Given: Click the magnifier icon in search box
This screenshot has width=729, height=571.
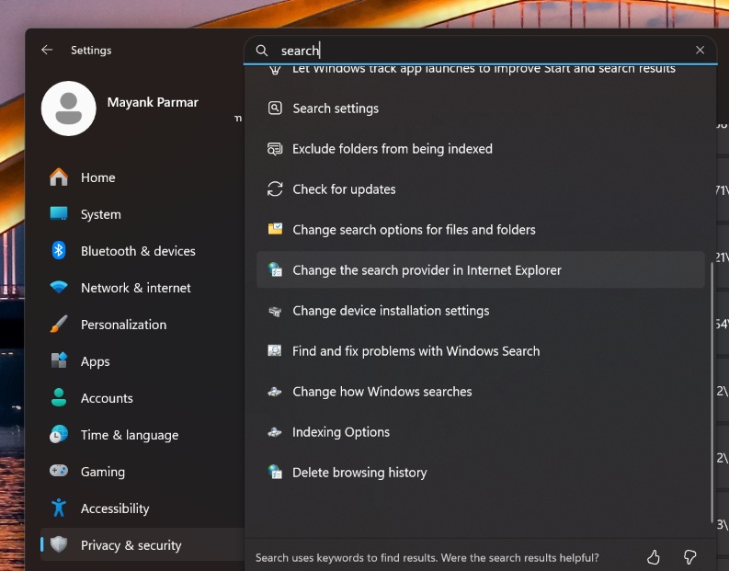Looking at the screenshot, I should (262, 51).
